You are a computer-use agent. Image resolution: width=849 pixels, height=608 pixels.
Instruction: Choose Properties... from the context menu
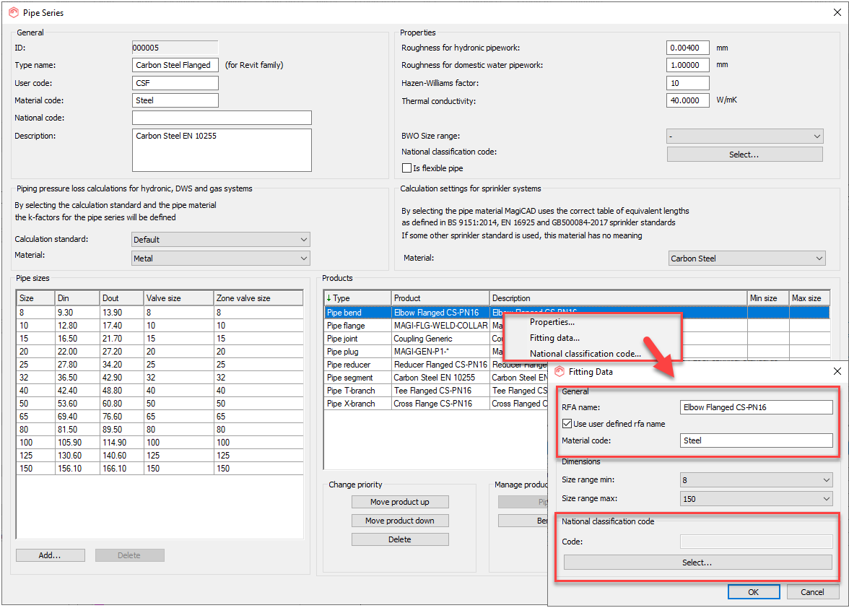[552, 322]
